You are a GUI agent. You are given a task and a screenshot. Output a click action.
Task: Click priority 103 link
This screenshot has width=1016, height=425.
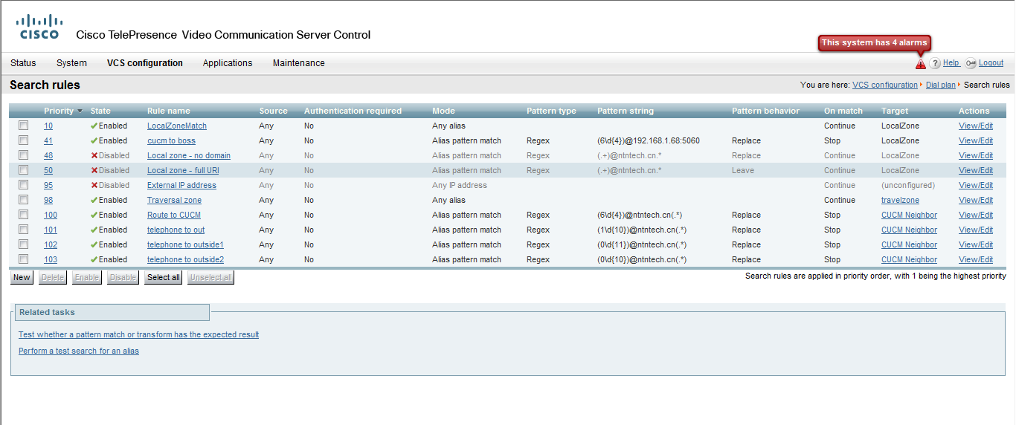pyautogui.click(x=51, y=259)
